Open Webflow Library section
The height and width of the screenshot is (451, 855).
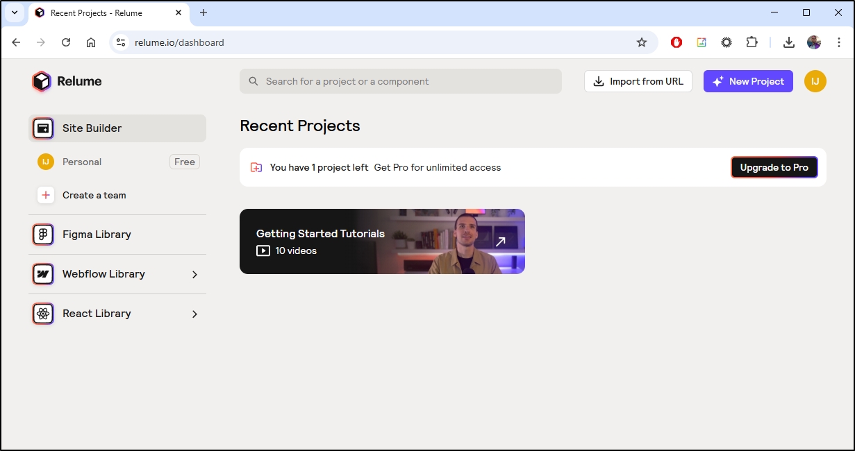117,274
